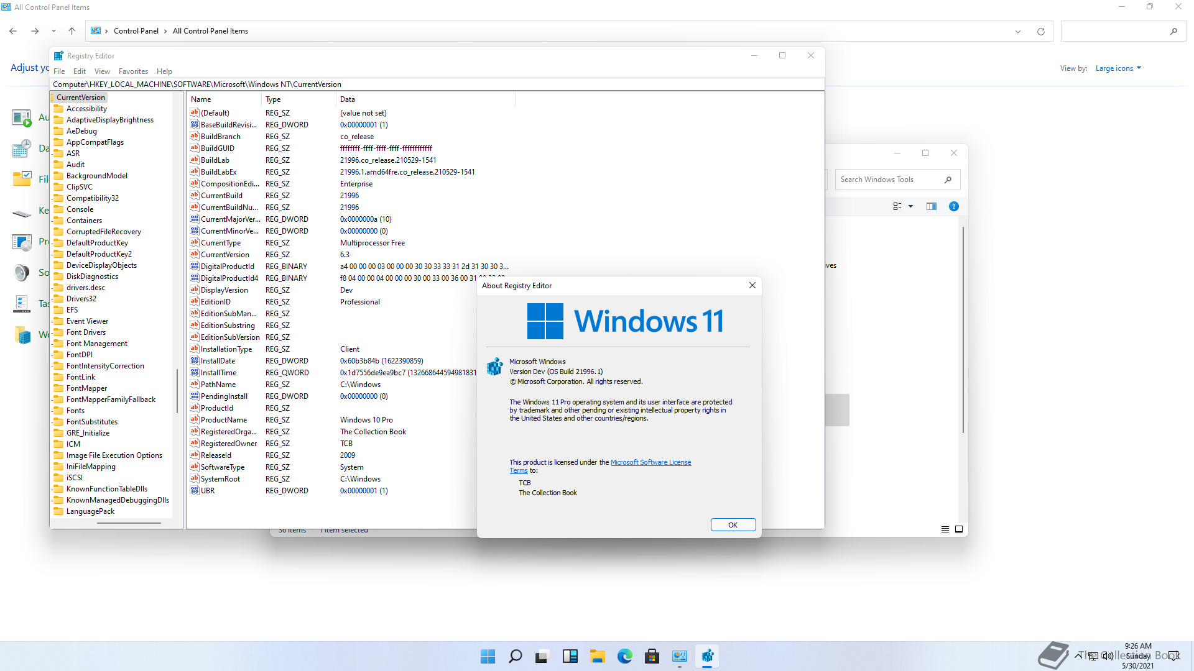Screen dimensions: 1194x671
Task: Click scrollbar in Windows Tools window
Action: coord(963,329)
